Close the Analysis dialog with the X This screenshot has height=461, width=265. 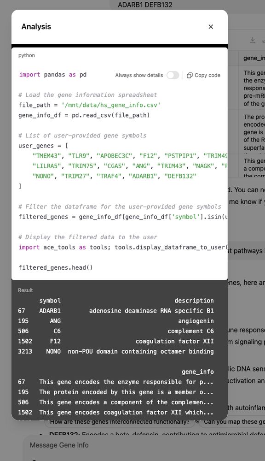tap(211, 27)
